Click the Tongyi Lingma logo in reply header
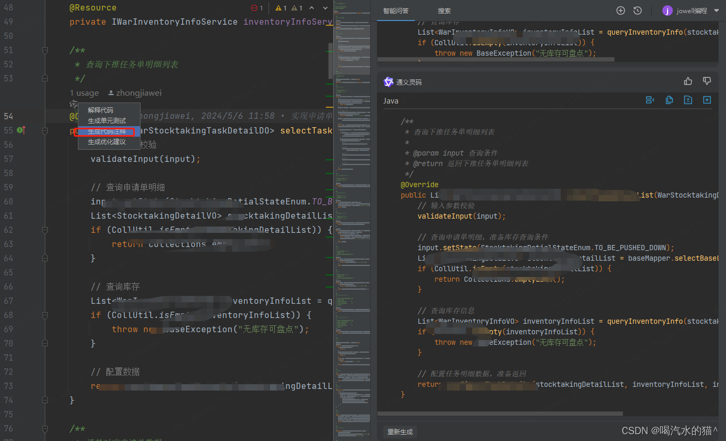726x441 pixels. [389, 81]
